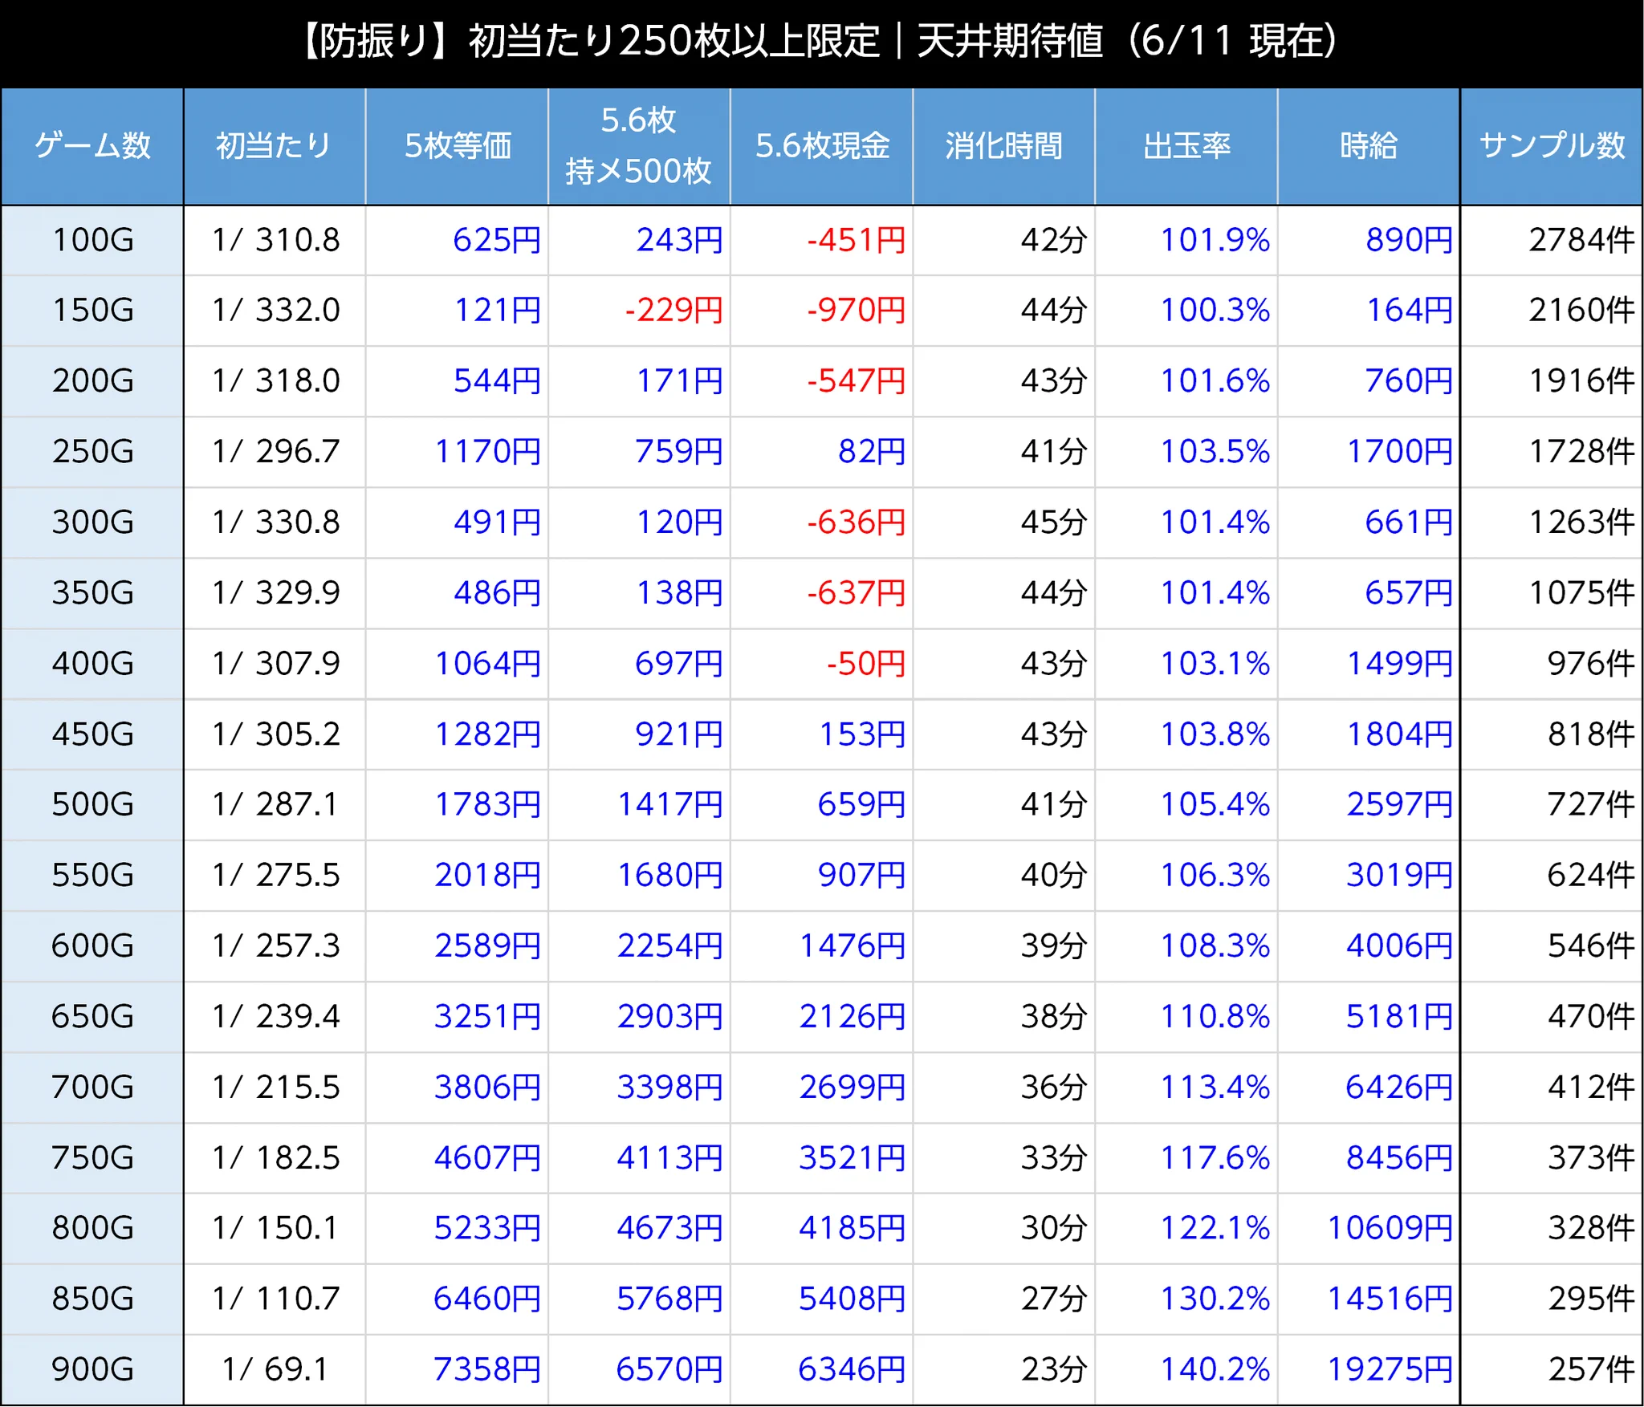
Task: Click the -229円 value in 150G row
Action: pyautogui.click(x=674, y=310)
